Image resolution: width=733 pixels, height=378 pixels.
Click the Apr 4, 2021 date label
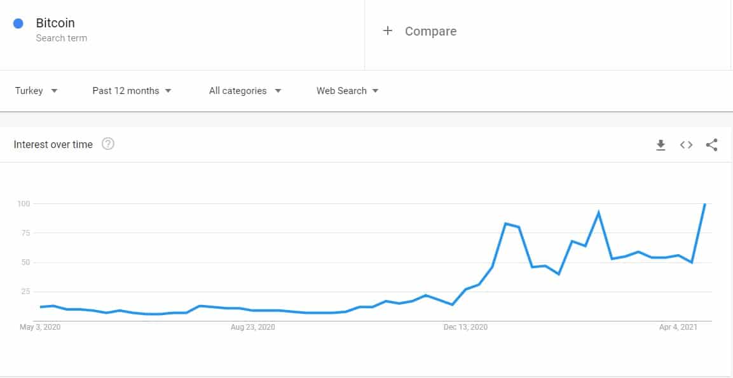(678, 327)
